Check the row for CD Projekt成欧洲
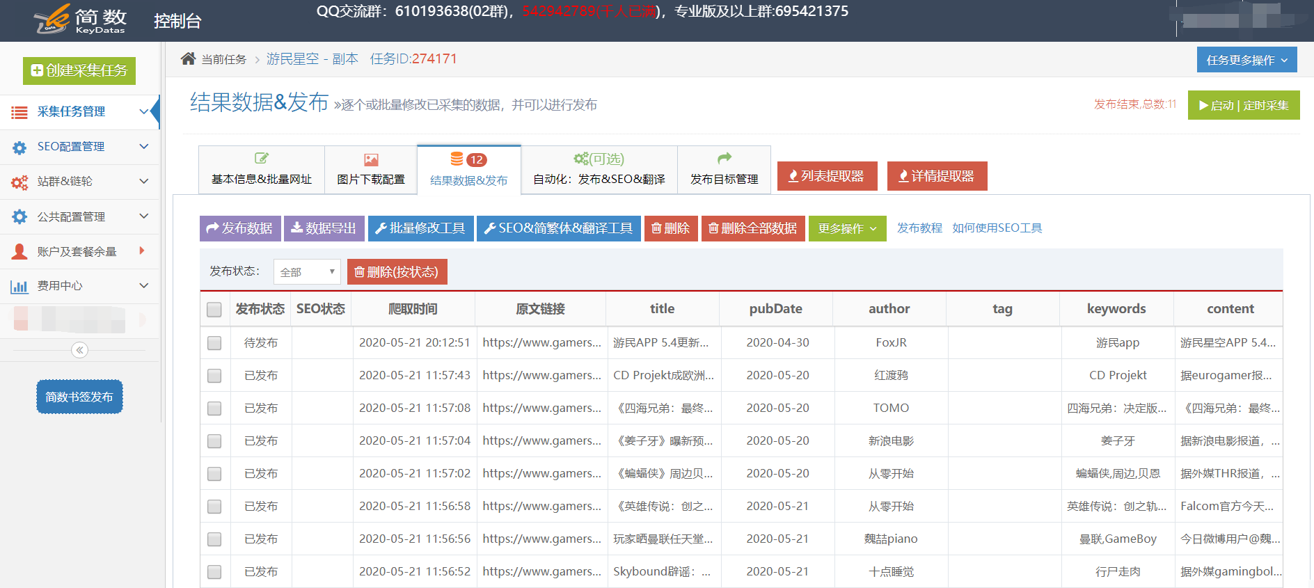 pyautogui.click(x=214, y=376)
